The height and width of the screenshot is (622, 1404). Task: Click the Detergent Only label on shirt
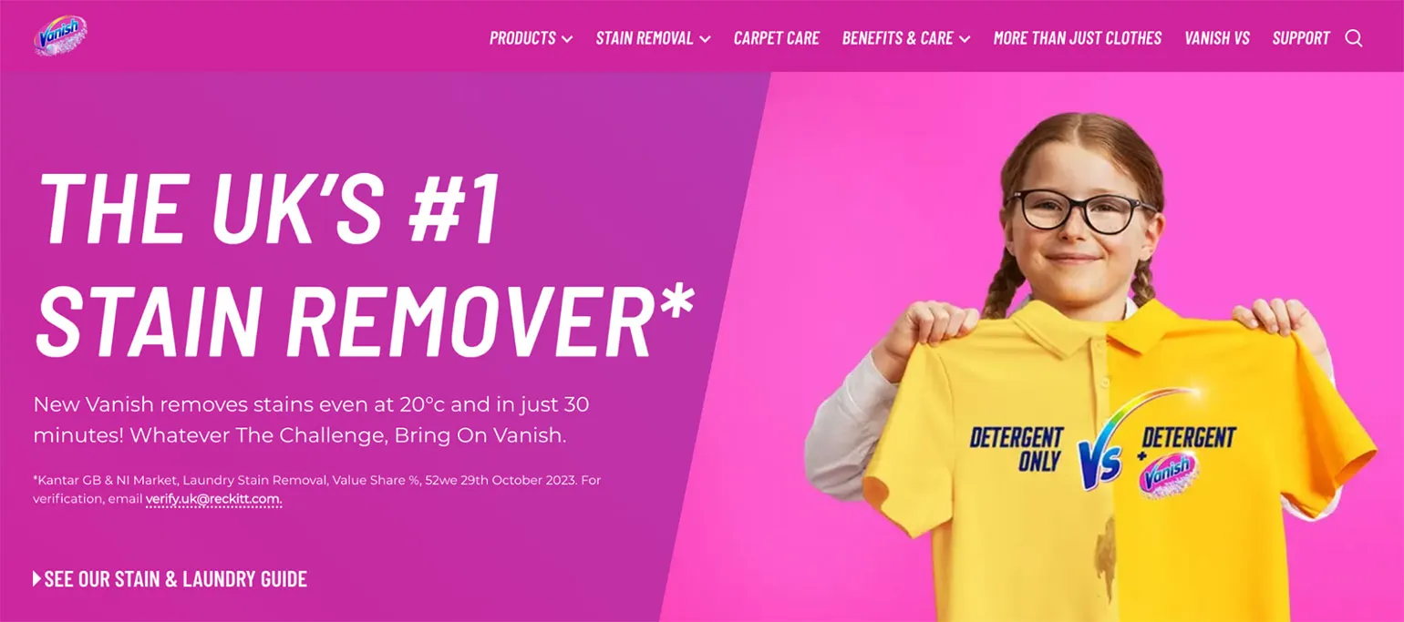click(x=1016, y=449)
